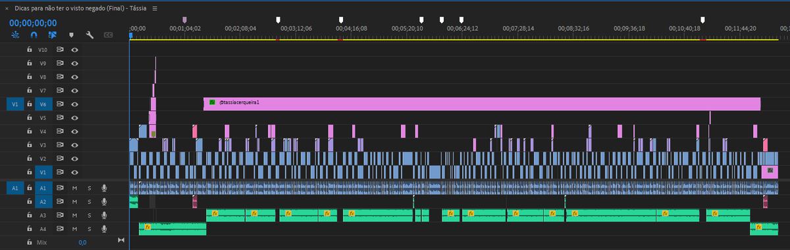
Task: Toggle sync lock on track A2
Action: tap(59, 201)
